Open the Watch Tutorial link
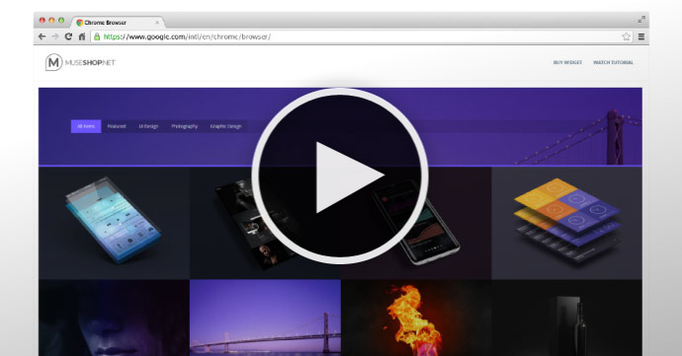 point(613,62)
